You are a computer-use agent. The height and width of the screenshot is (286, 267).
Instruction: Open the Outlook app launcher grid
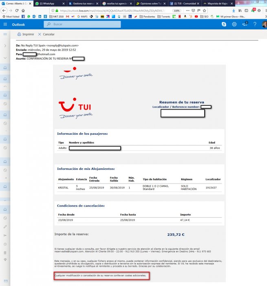[5, 24]
